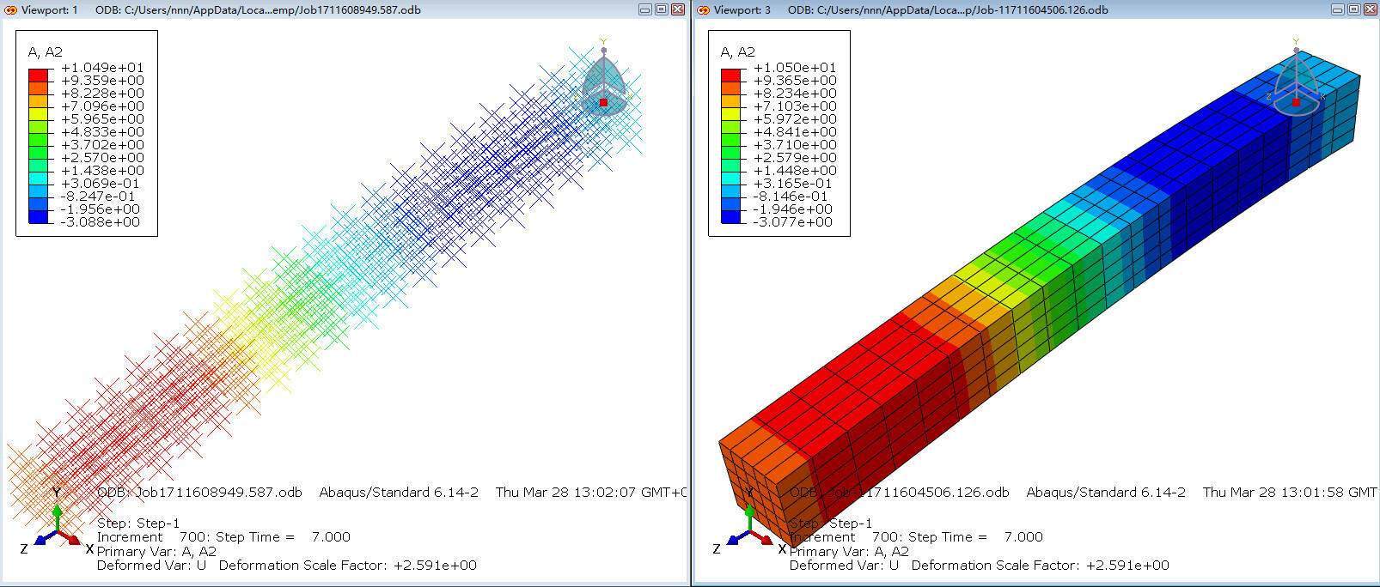Image resolution: width=1380 pixels, height=587 pixels.
Task: Click the 'A, A2' legend title in Viewport 3
Action: pyautogui.click(x=738, y=51)
